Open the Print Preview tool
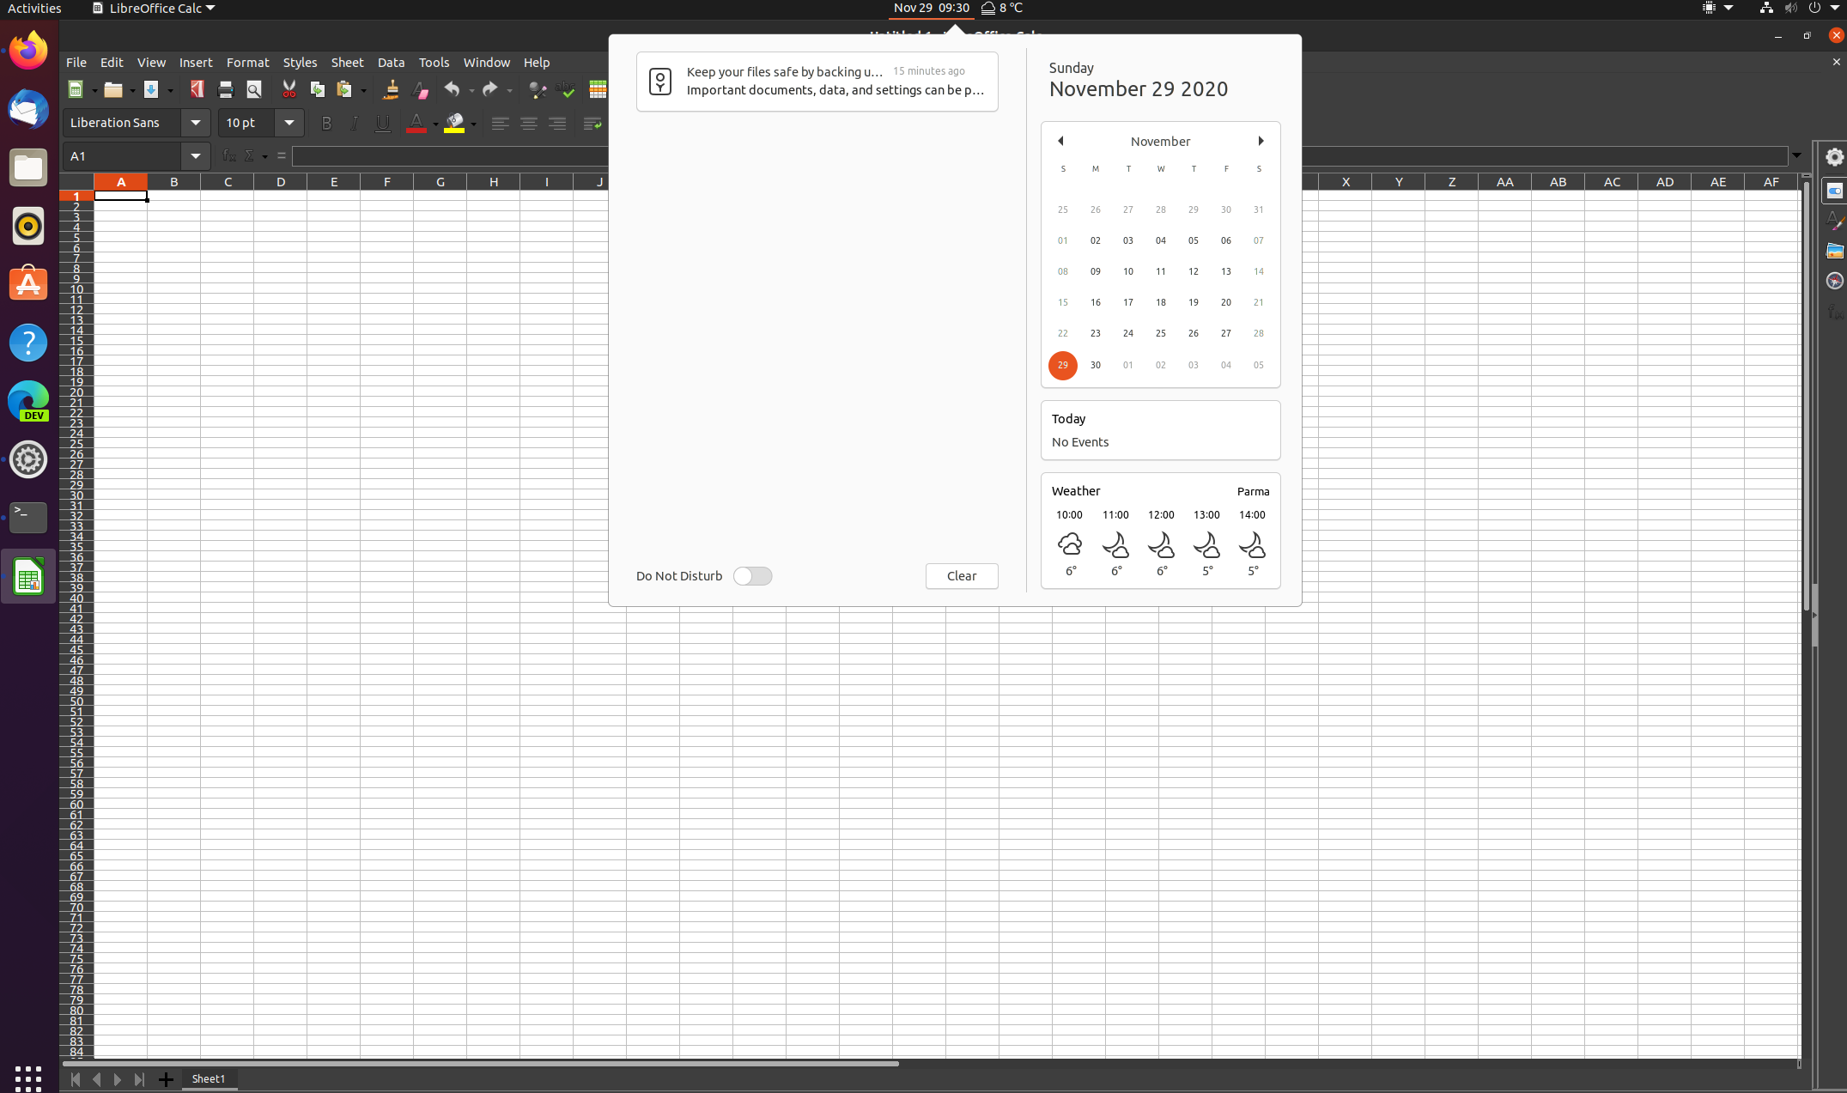 click(253, 89)
